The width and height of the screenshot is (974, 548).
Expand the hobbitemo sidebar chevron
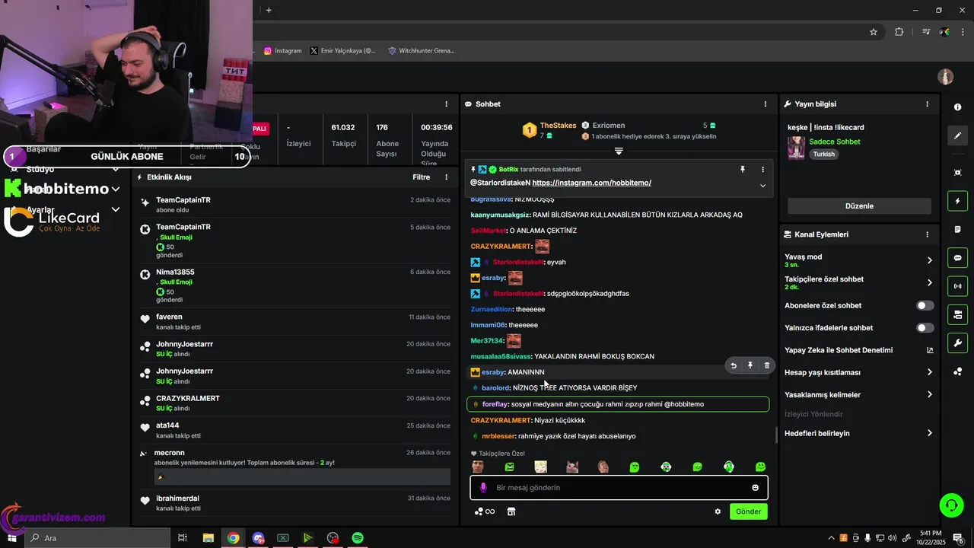click(x=116, y=189)
